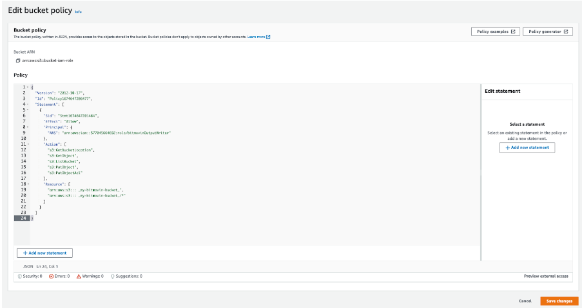Click the Security: 0 status indicator
Screen dimensions: 582x308
(x=30, y=276)
